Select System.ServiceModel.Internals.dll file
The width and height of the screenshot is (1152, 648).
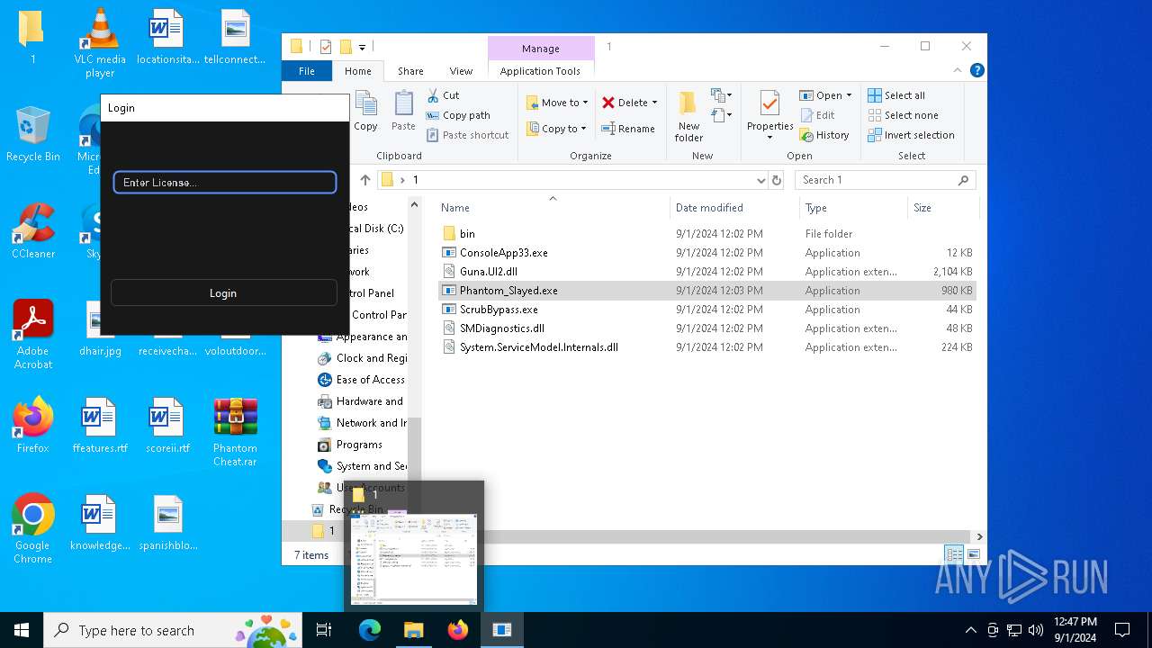[706, 347]
